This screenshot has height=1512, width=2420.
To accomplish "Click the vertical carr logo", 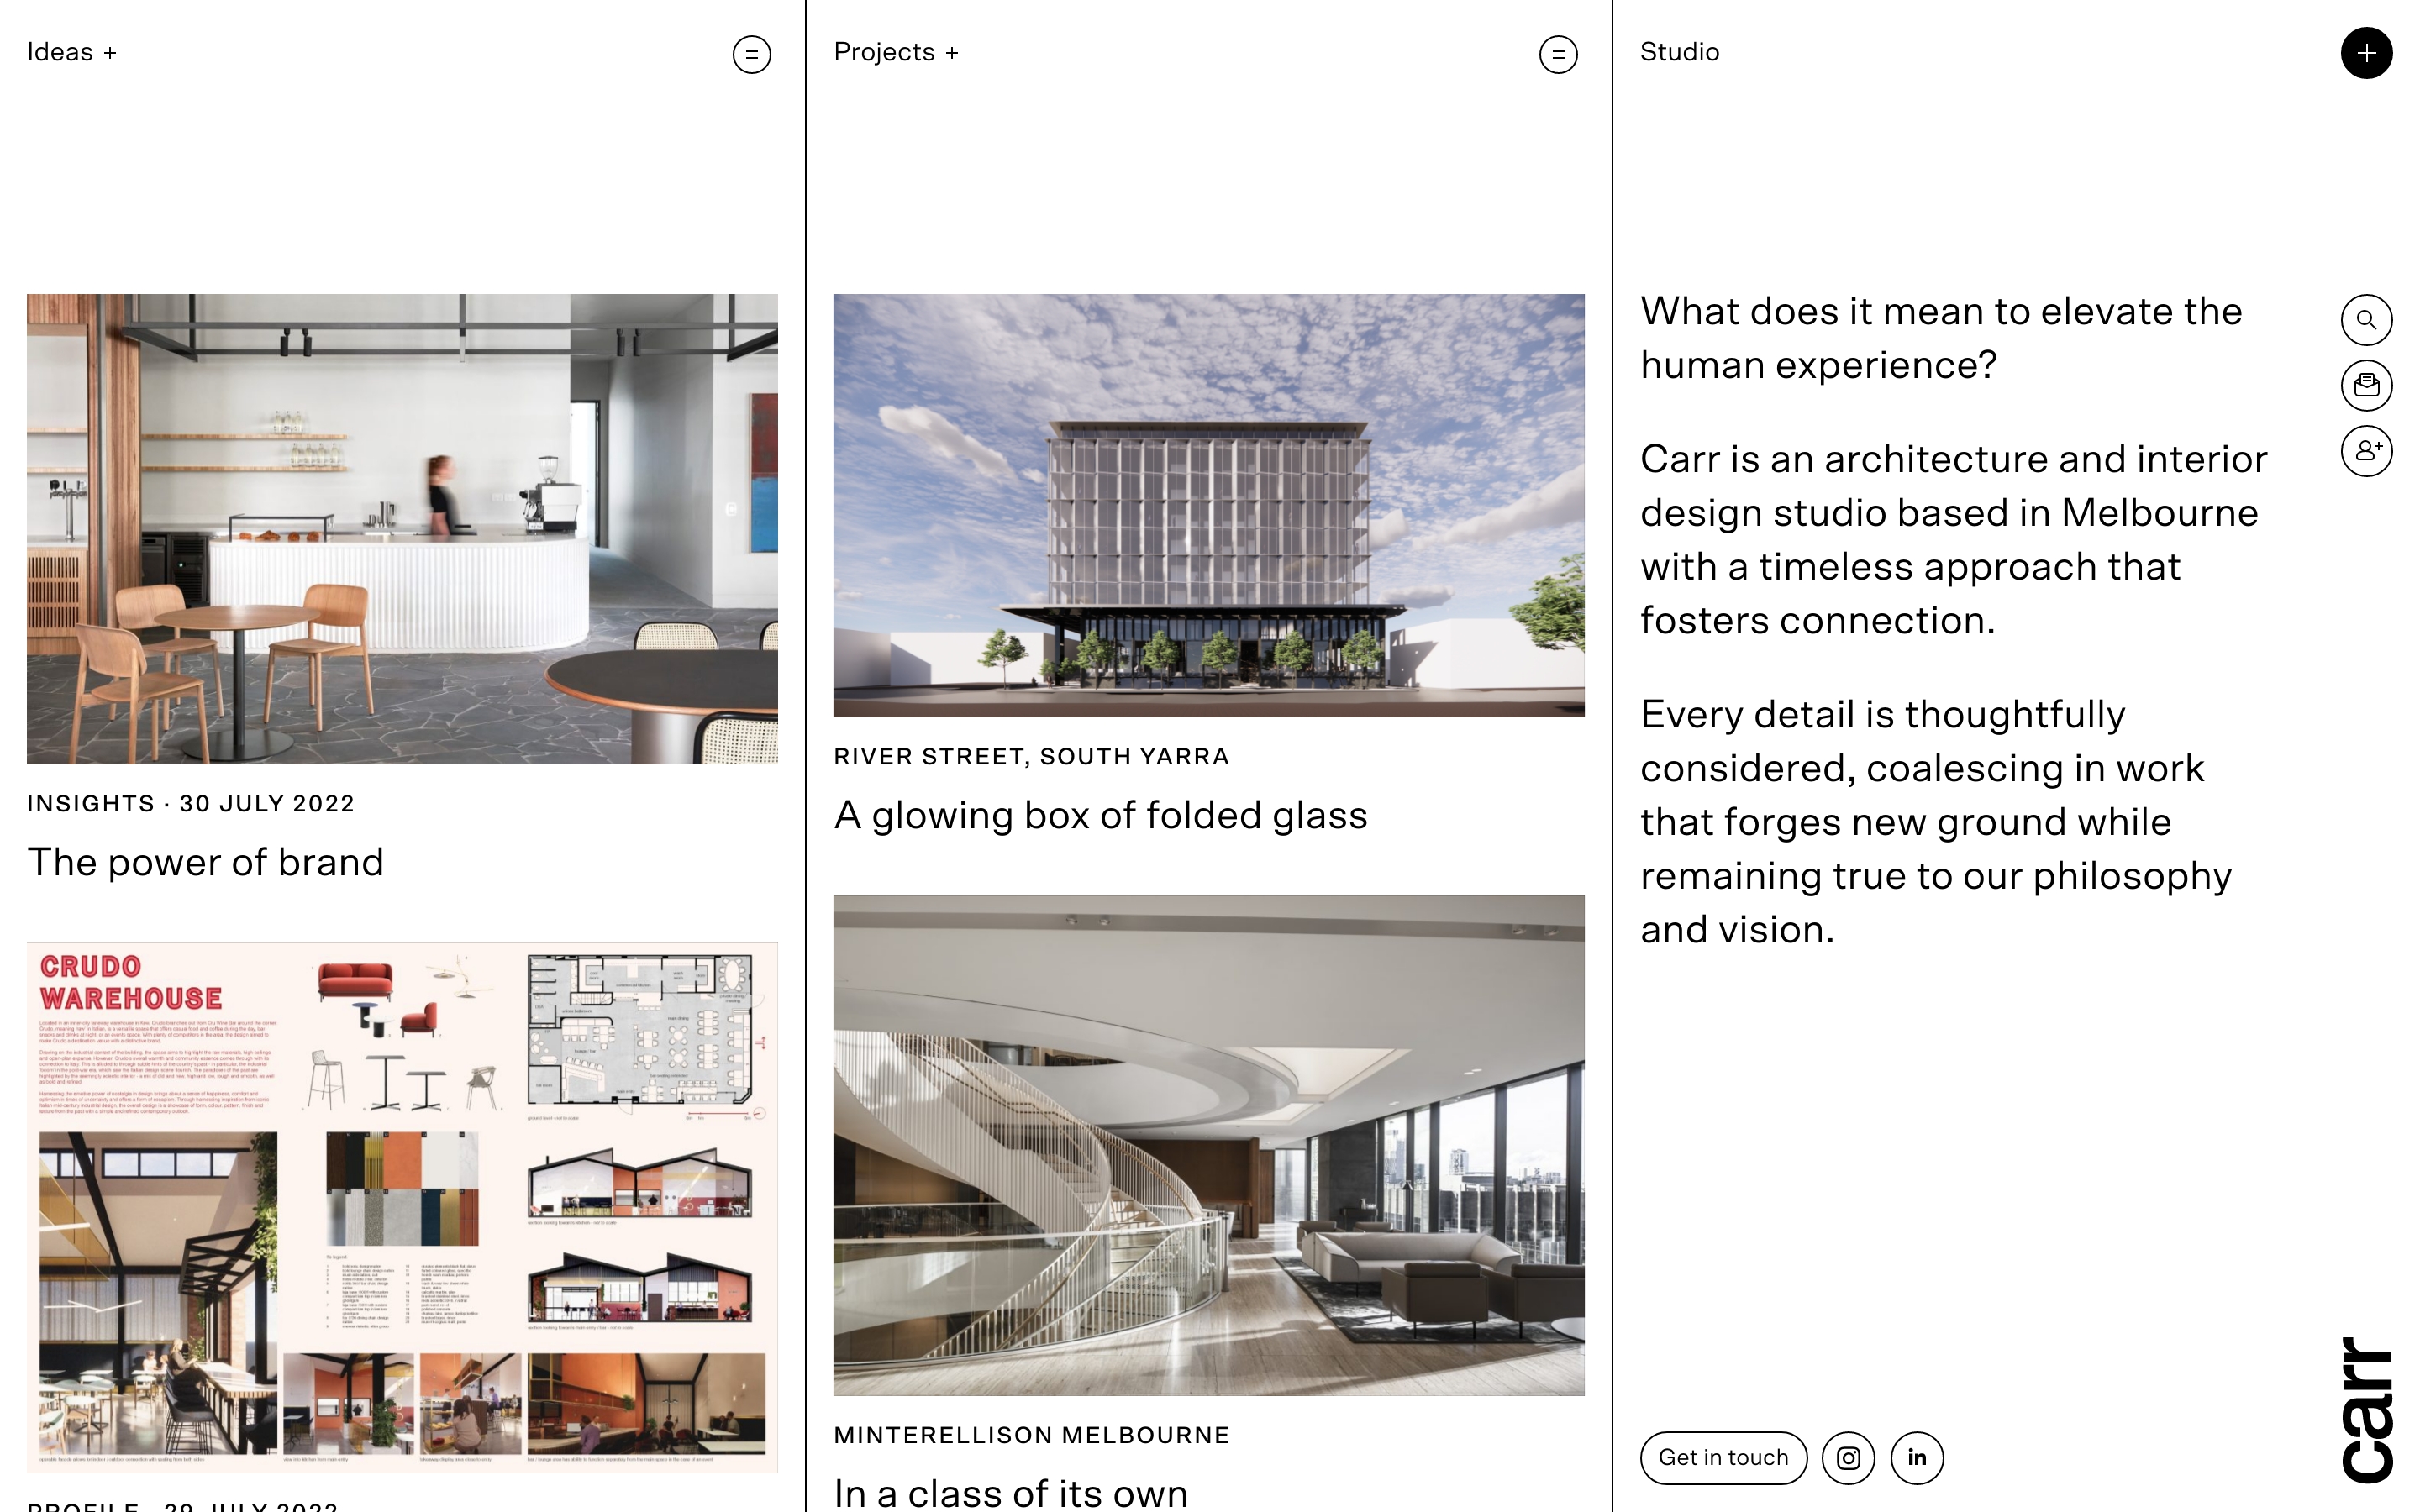I will pos(2366,1410).
